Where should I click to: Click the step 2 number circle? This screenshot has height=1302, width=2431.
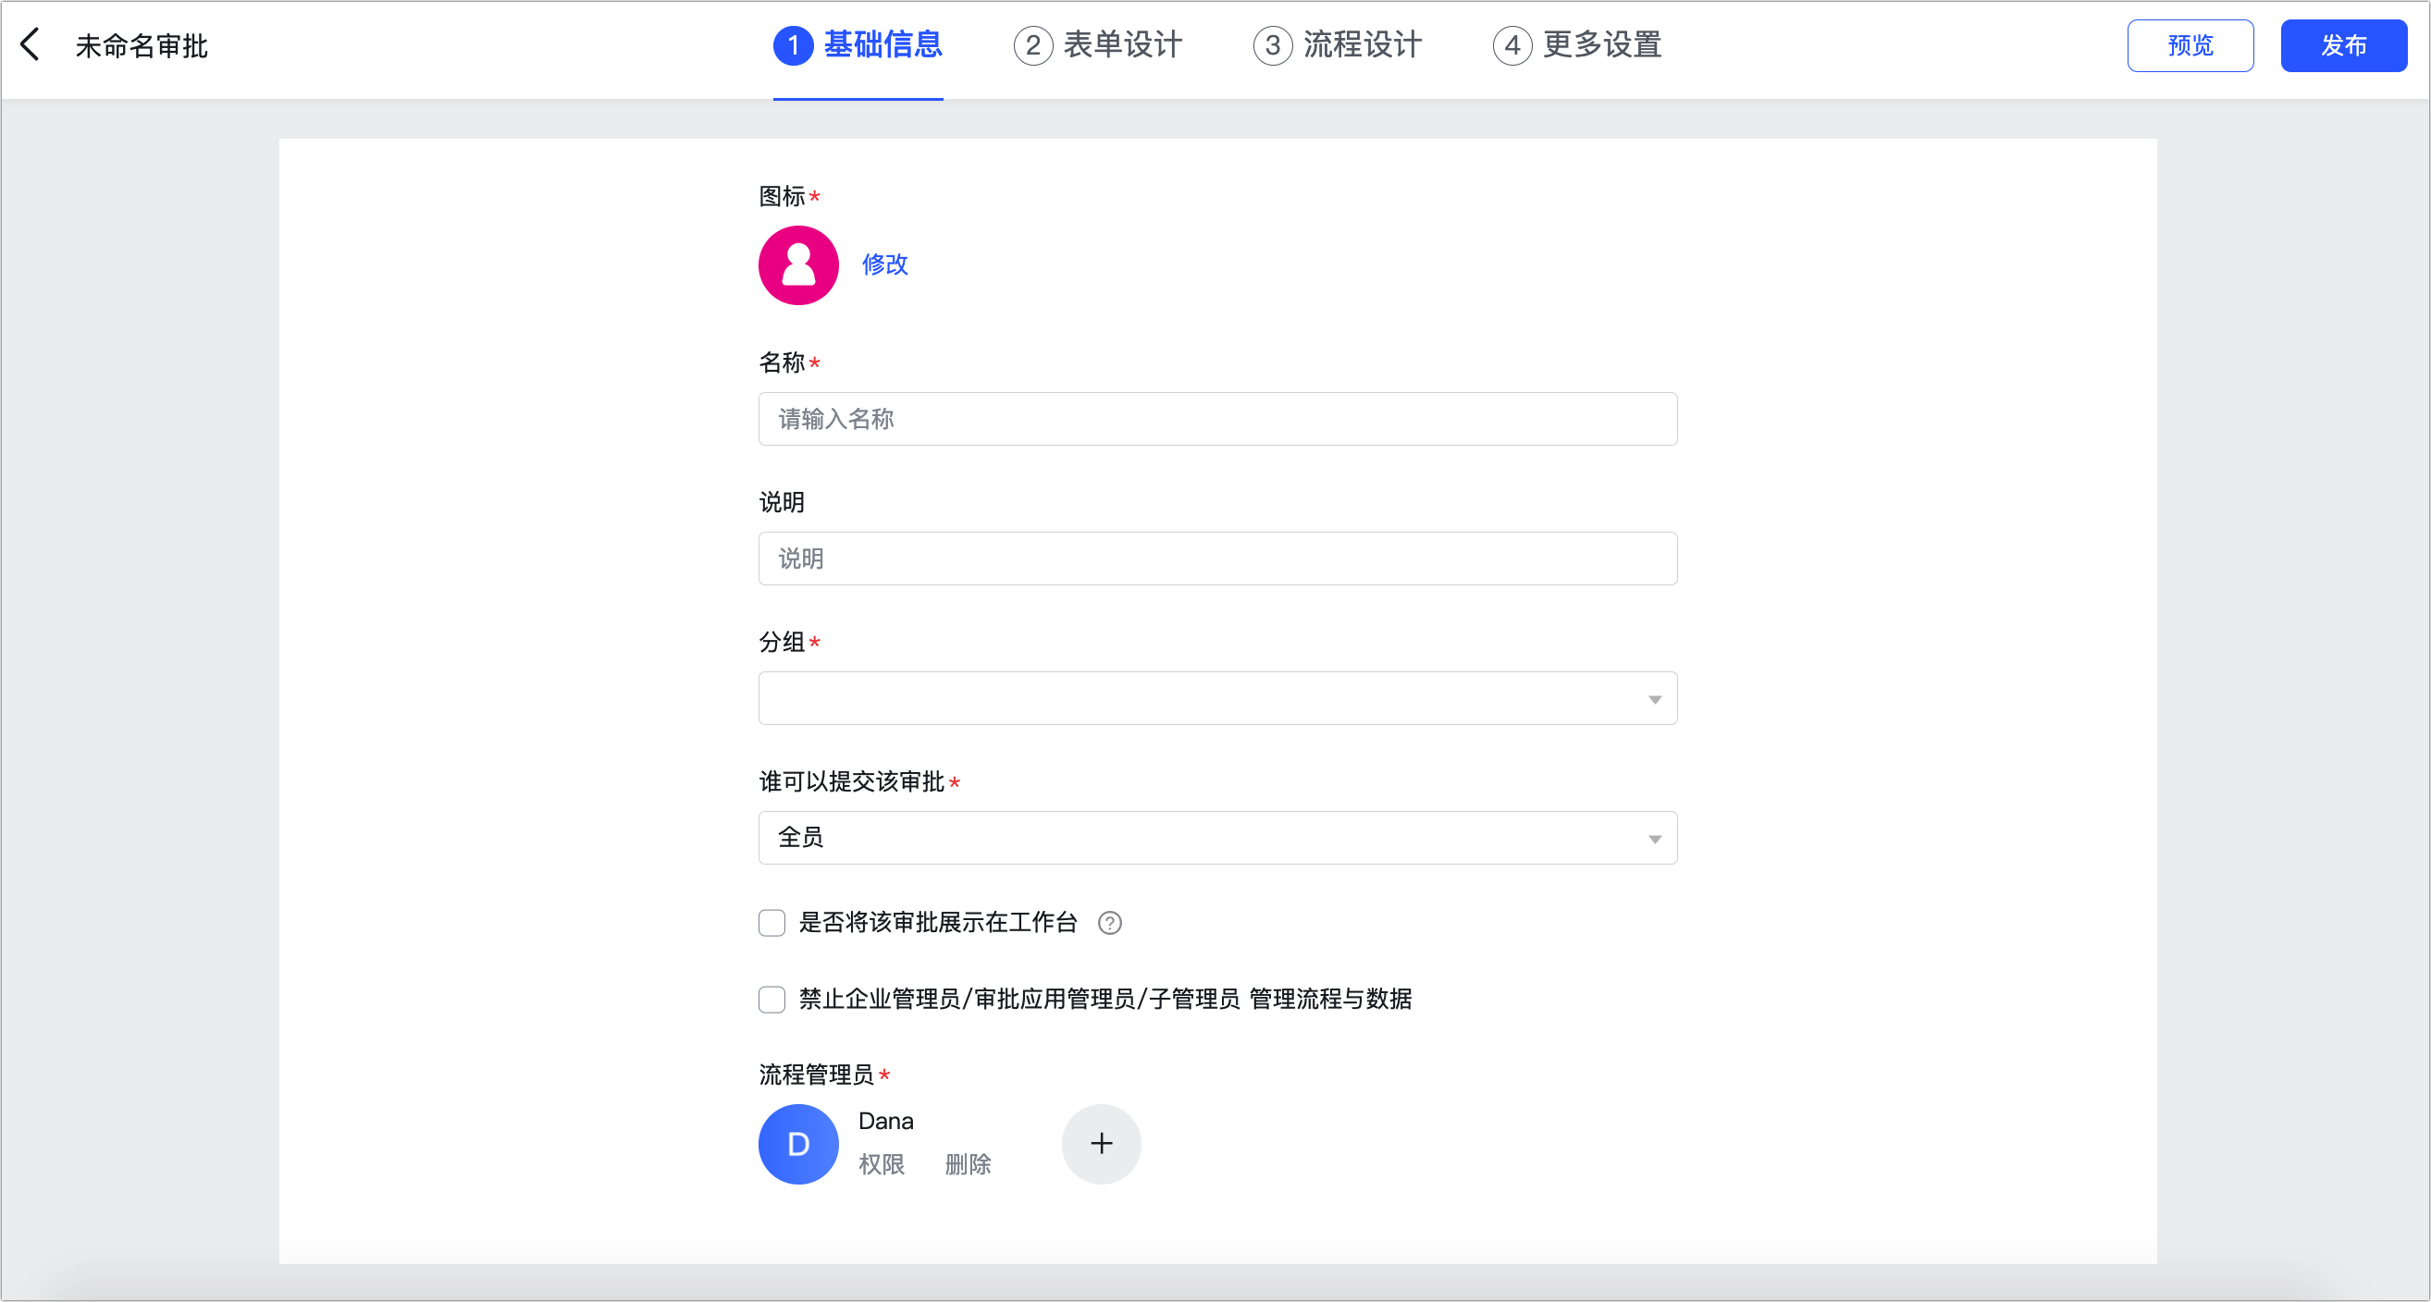point(1032,45)
